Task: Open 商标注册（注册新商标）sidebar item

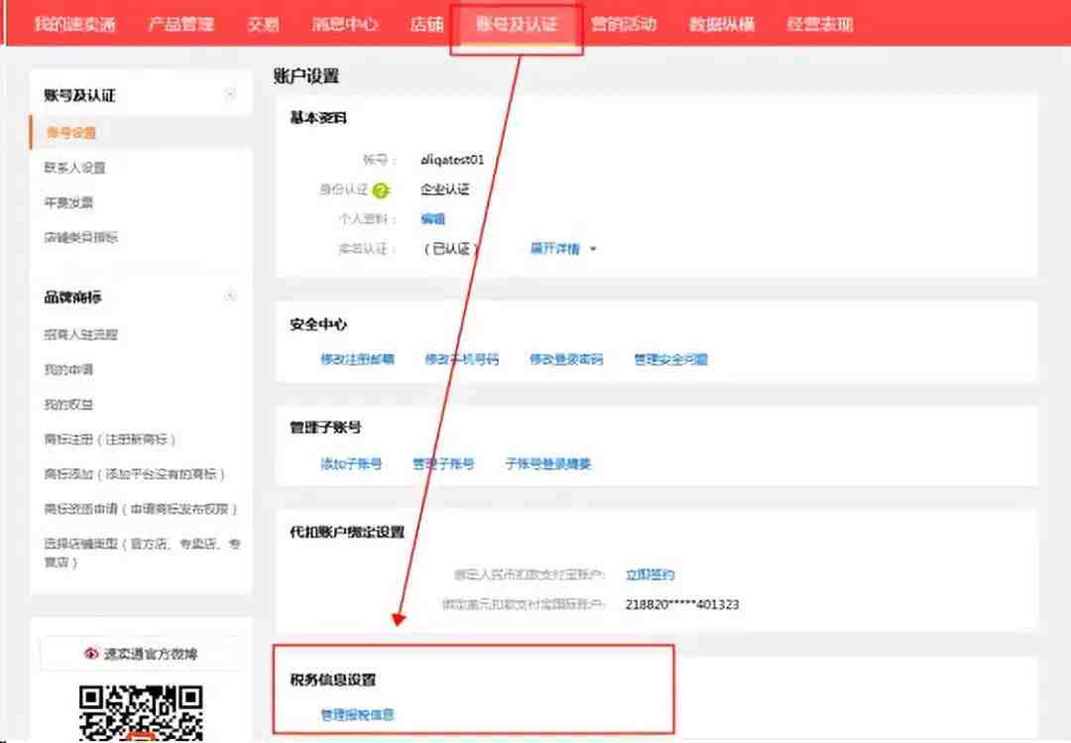Action: (110, 438)
